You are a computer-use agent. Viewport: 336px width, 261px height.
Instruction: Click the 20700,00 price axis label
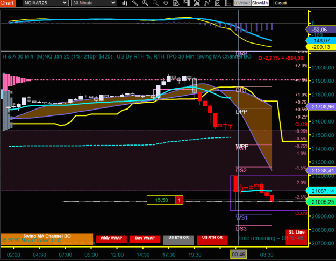point(323,243)
